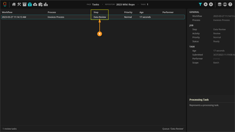Image resolution: width=235 pixels, height=132 pixels.
Task: Open the Tasks page play icon
Action: 30,4
